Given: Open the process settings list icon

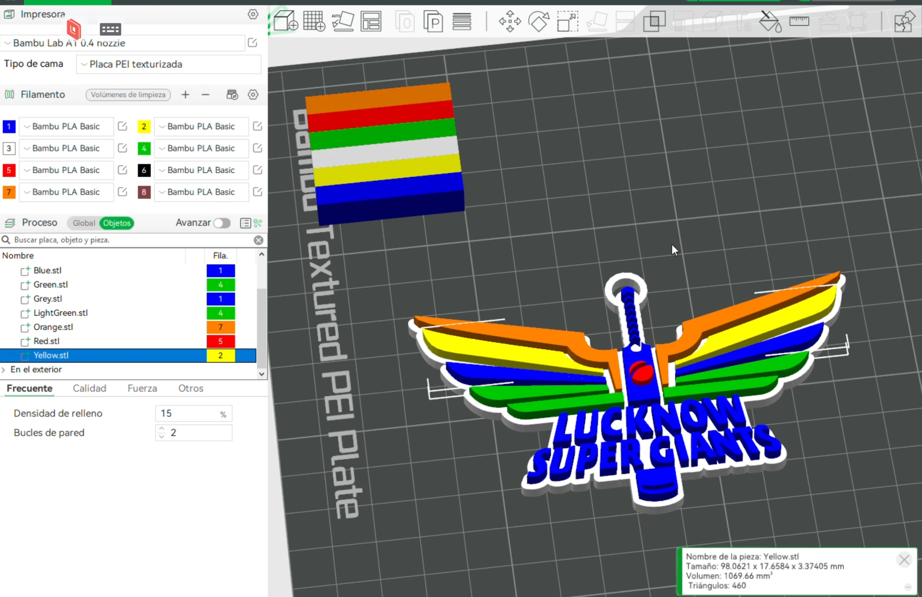Looking at the screenshot, I should pos(245,223).
